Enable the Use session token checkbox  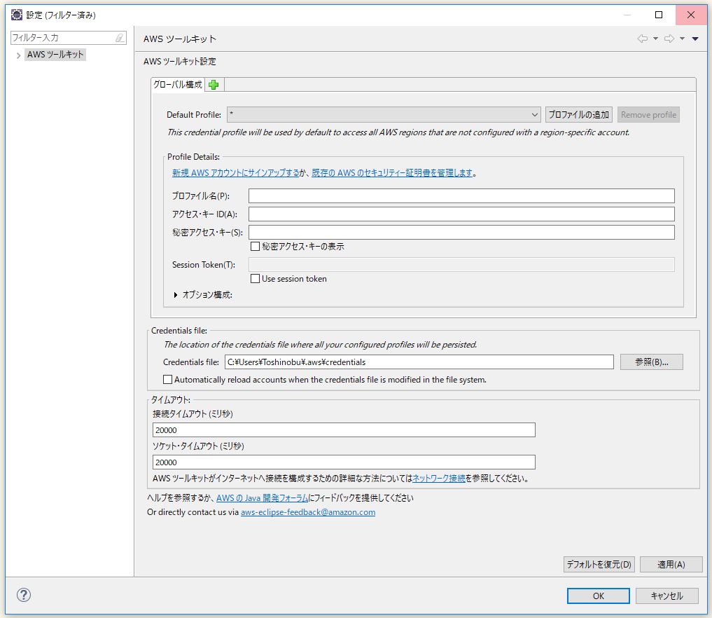coord(256,279)
